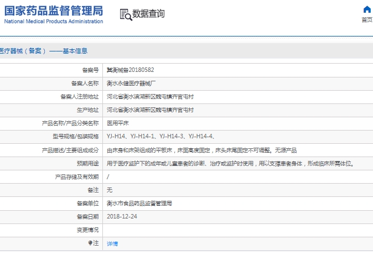
Task: Click the 备注 label
Action: 93,190
